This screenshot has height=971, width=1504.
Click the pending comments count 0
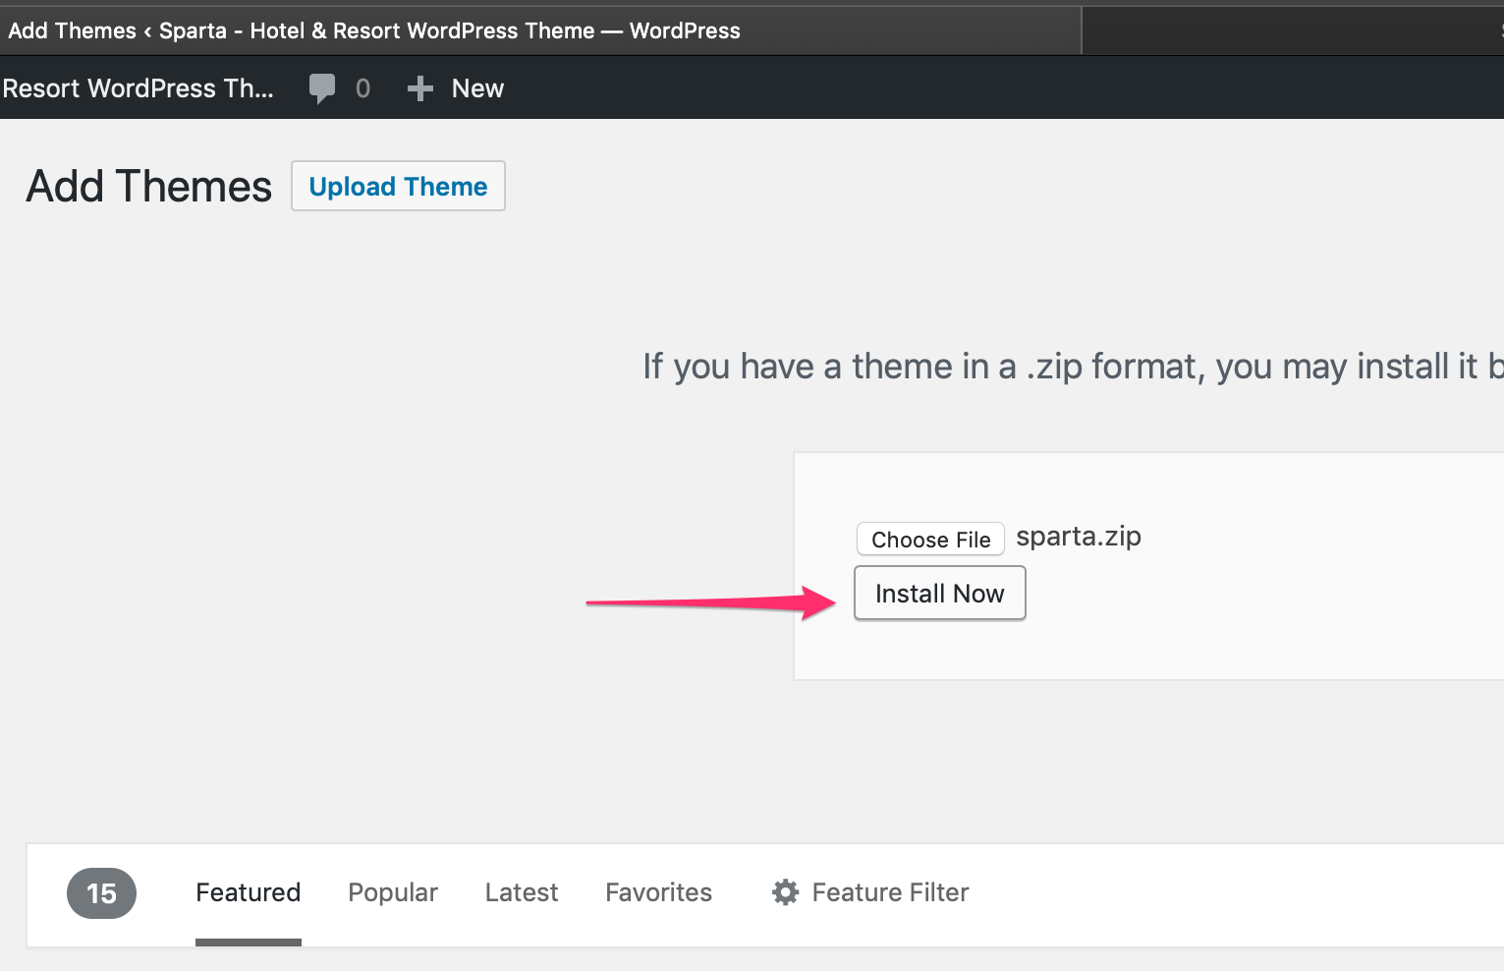362,88
